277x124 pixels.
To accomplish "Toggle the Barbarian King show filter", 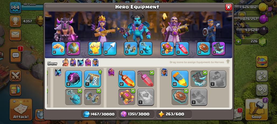I will [x=65, y=62].
